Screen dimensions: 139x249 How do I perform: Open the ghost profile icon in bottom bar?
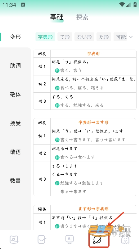[125, 239]
